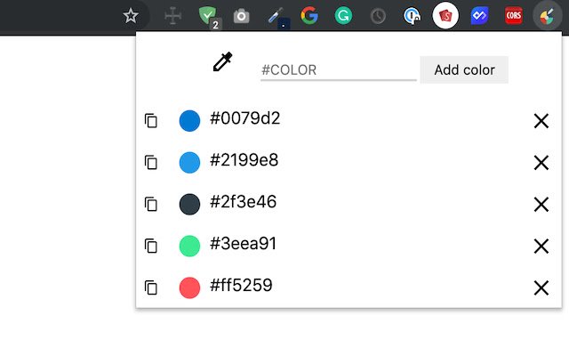Activate the eyedropper color picker tool
569x356 pixels.
[x=222, y=61]
